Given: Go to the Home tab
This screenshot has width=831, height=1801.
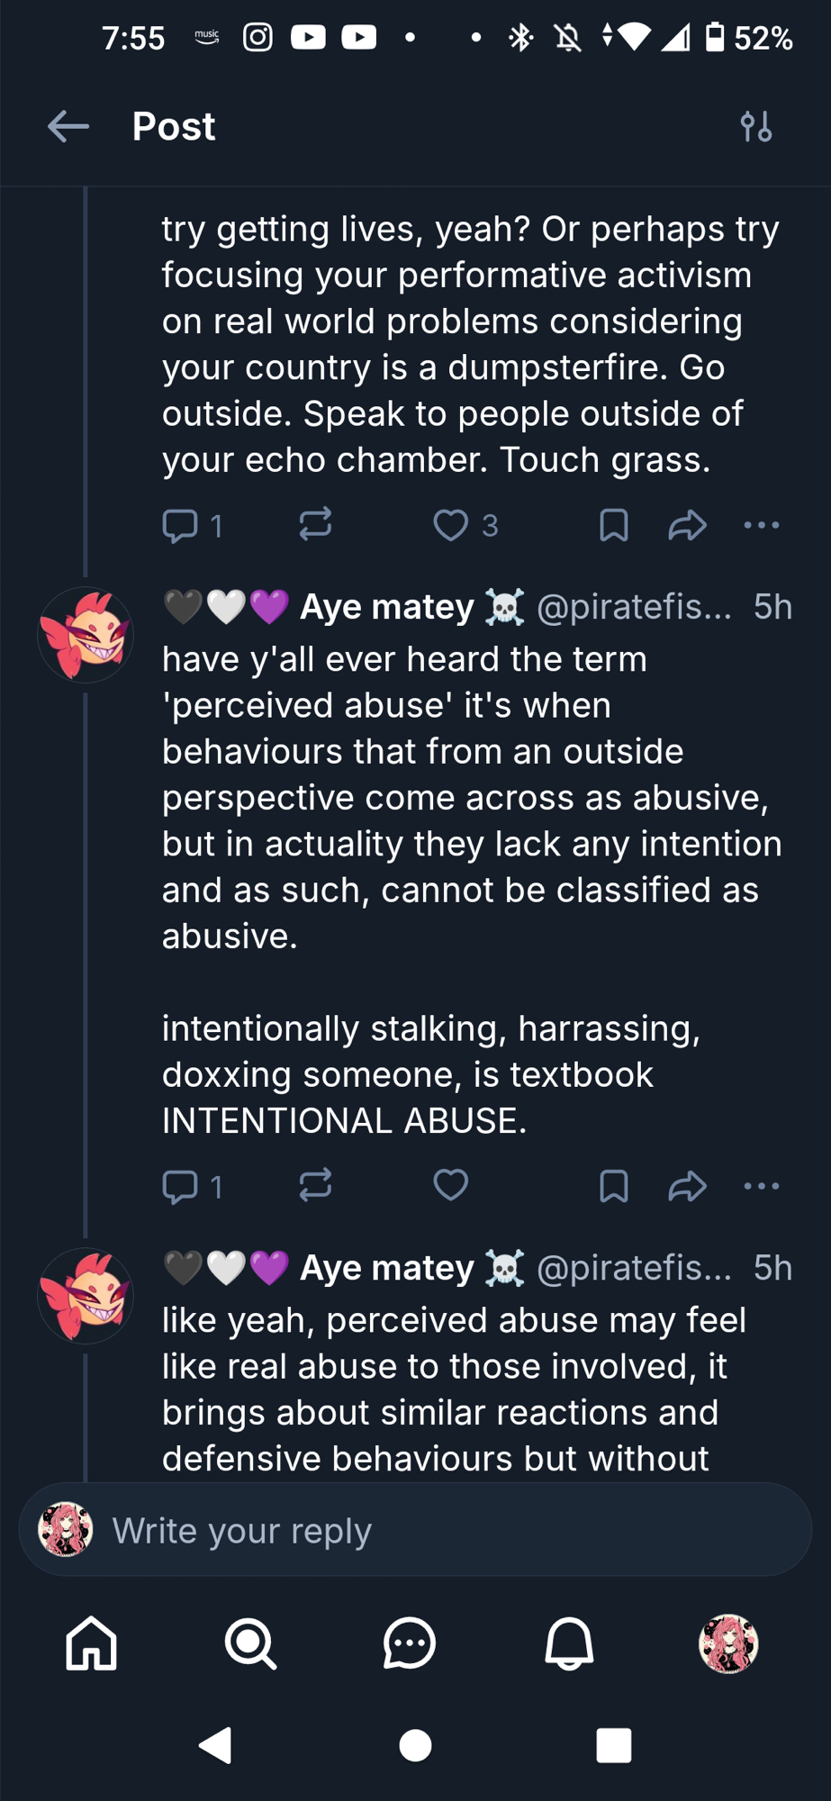Looking at the screenshot, I should coord(91,1643).
